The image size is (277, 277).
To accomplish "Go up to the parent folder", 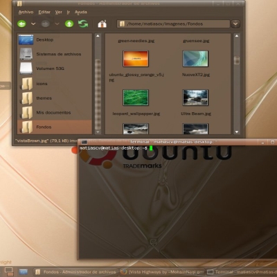I will tap(69, 24).
